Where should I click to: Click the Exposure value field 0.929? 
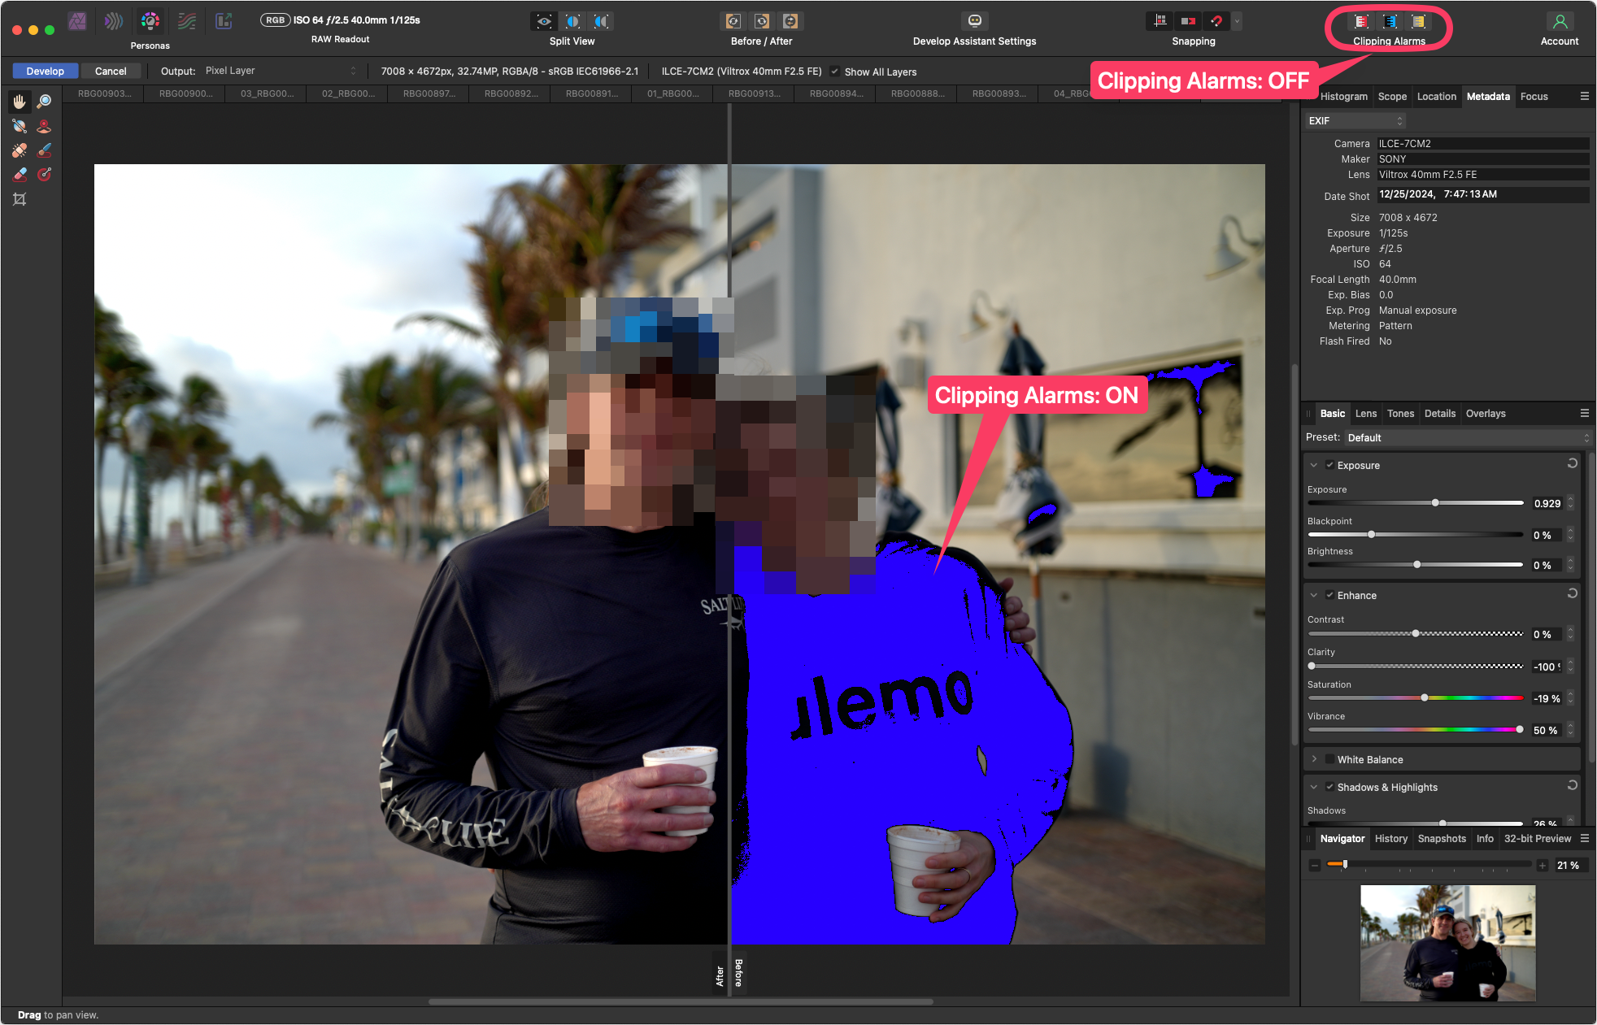click(1547, 504)
